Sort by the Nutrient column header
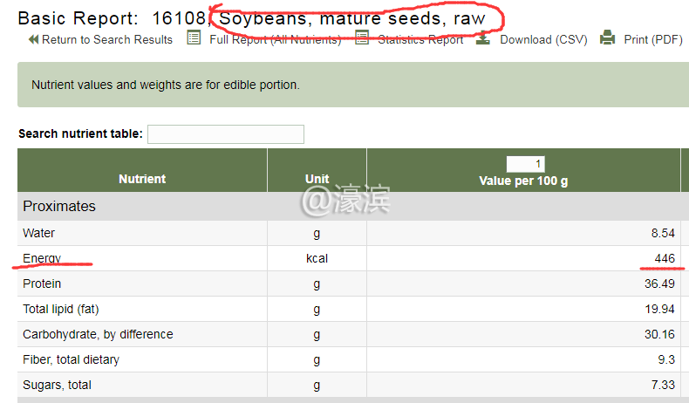This screenshot has width=689, height=403. [x=142, y=179]
